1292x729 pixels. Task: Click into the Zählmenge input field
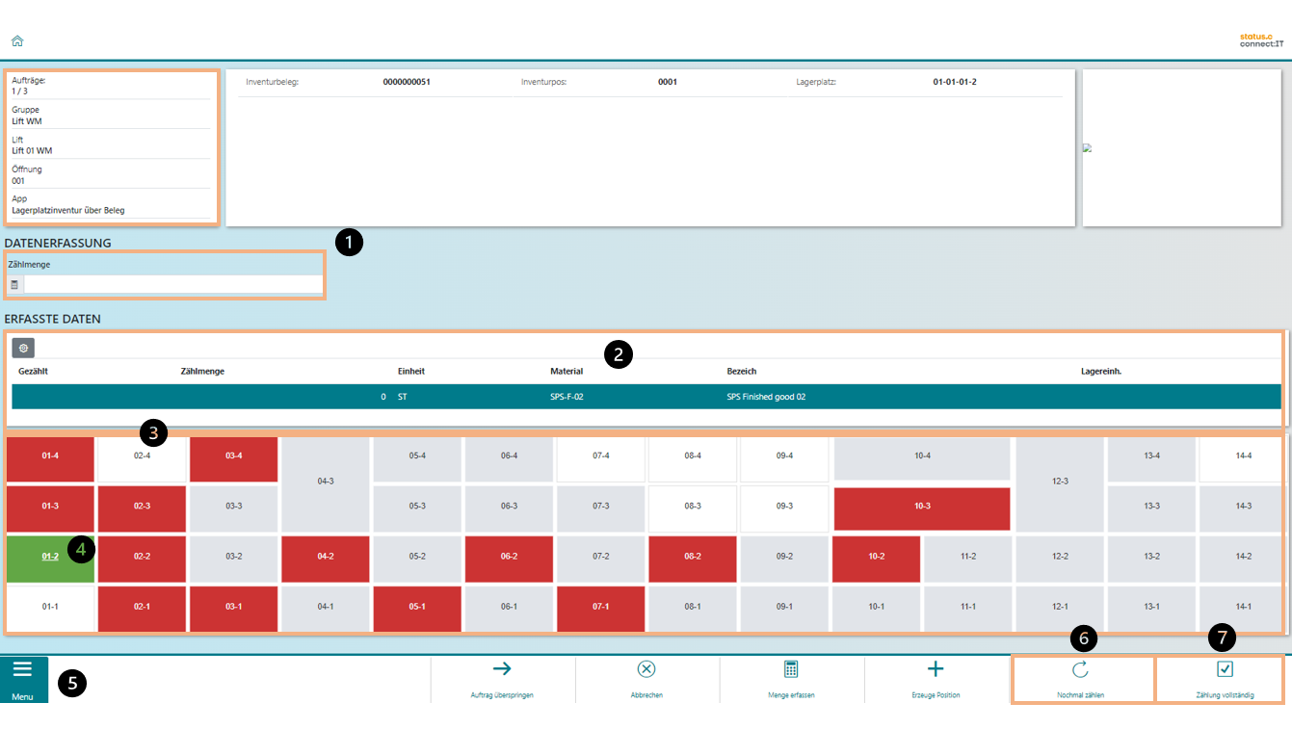[173, 285]
